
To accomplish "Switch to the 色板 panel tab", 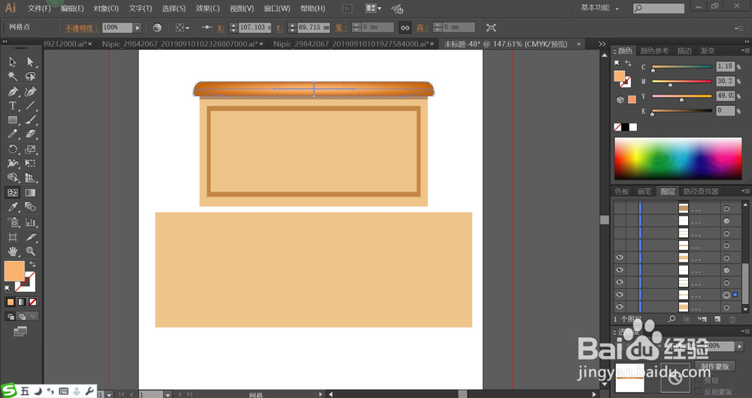I will point(622,191).
